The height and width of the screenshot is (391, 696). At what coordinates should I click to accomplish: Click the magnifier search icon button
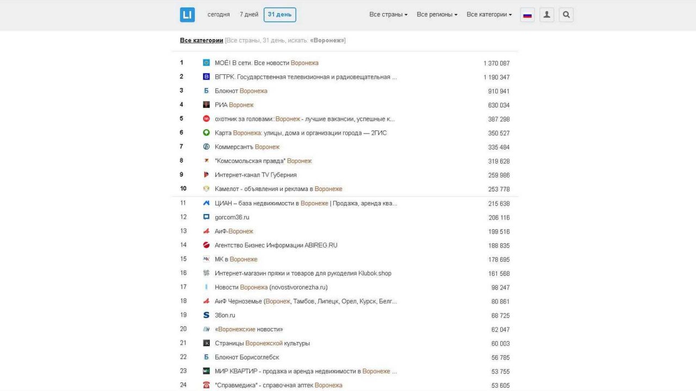tap(566, 15)
